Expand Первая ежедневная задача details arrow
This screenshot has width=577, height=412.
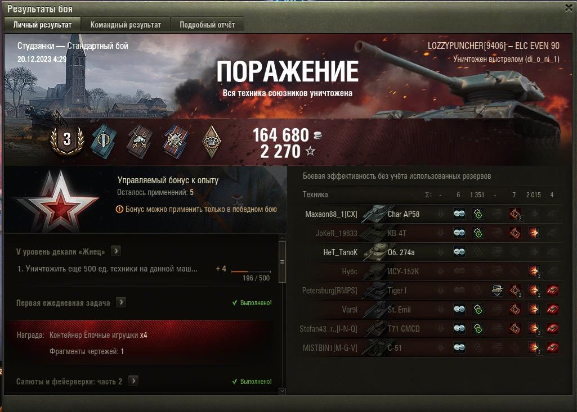121,302
